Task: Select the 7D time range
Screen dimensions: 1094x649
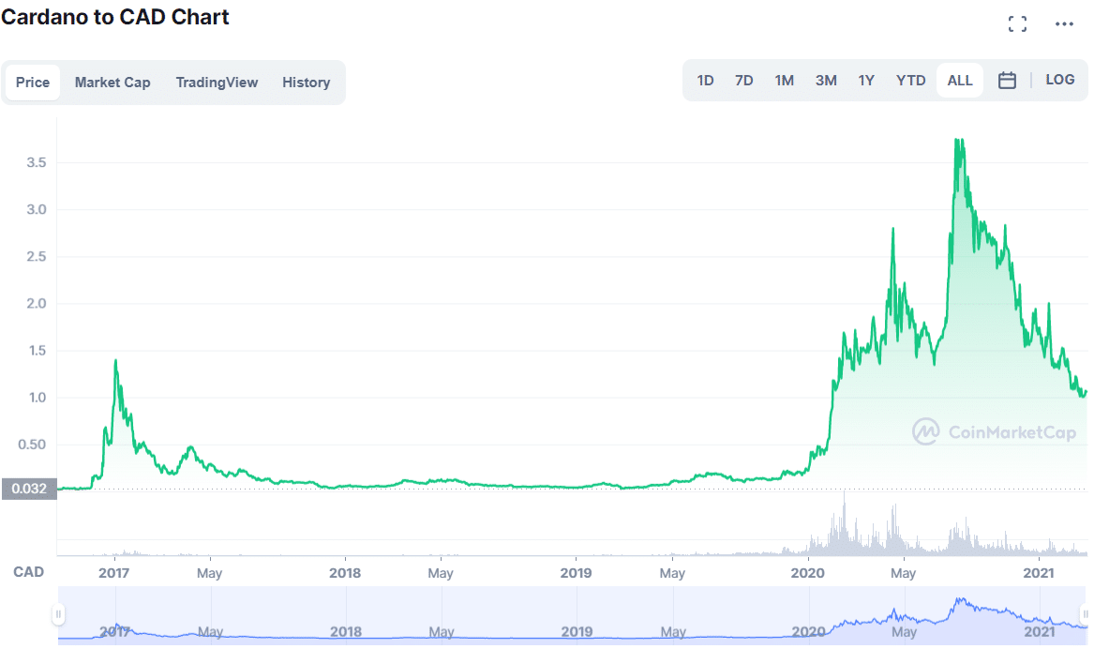Action: pos(743,81)
